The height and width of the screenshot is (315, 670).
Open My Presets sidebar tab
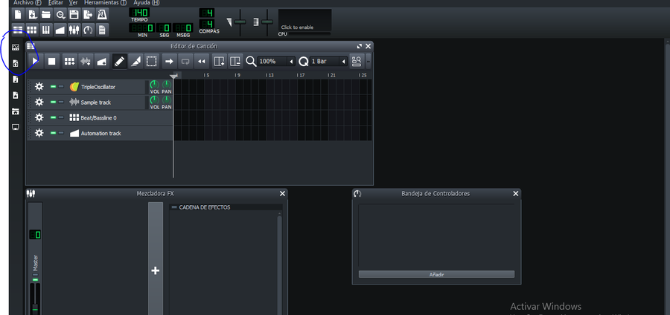click(16, 95)
